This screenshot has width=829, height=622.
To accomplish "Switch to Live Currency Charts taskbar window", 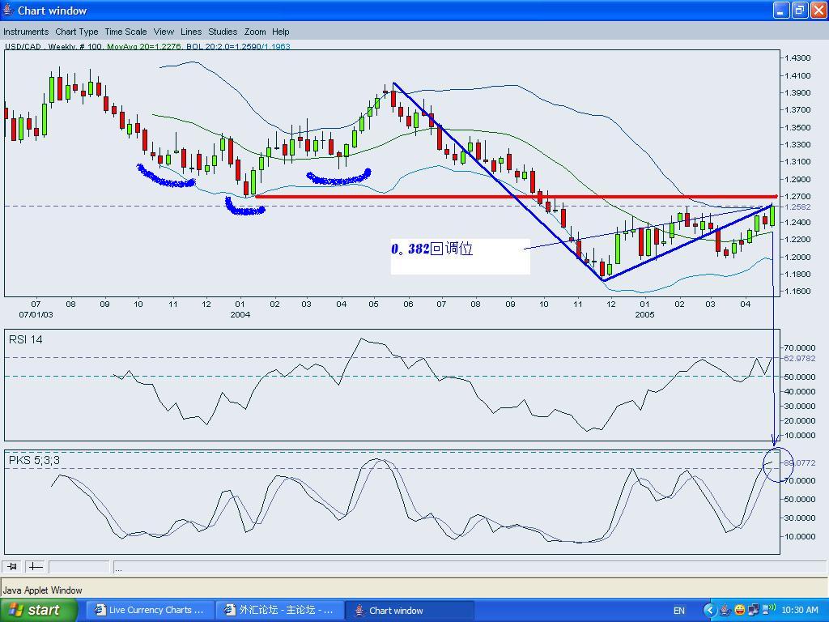I will coord(150,611).
